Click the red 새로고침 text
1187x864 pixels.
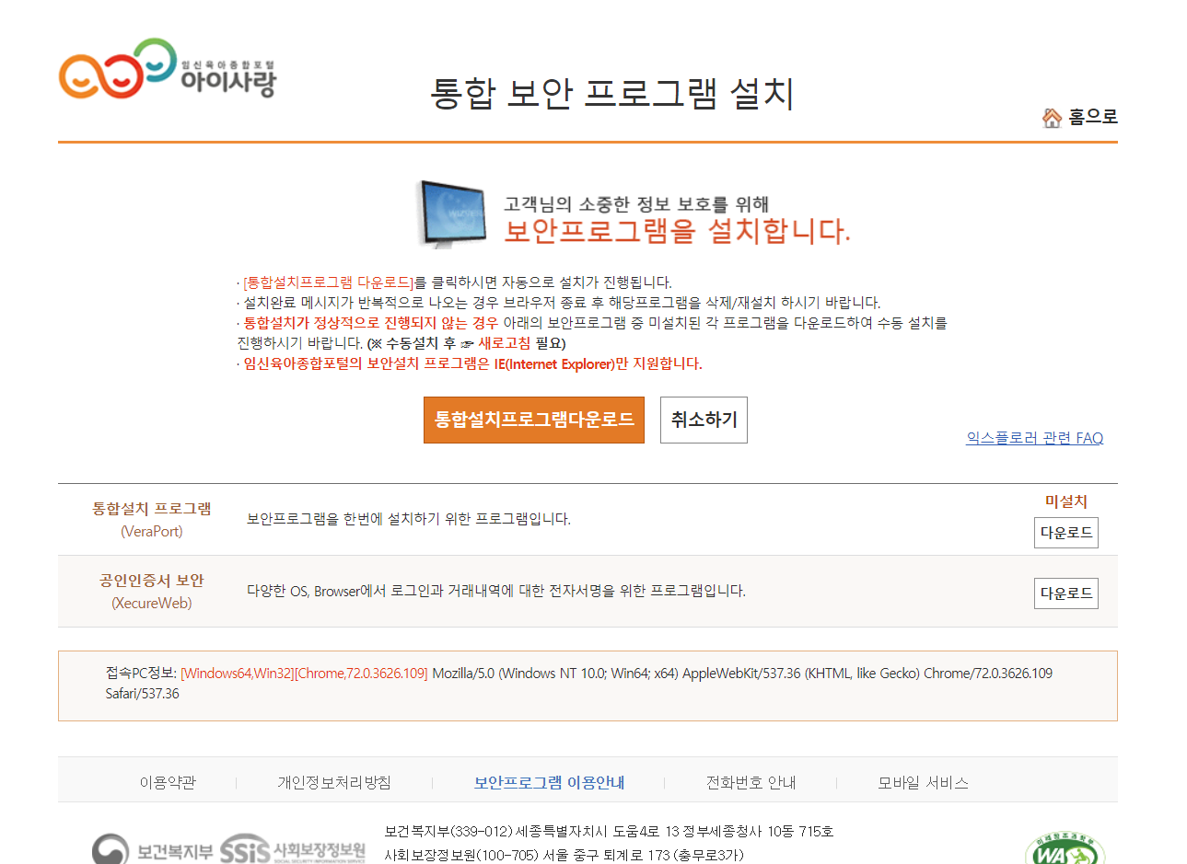pos(504,343)
